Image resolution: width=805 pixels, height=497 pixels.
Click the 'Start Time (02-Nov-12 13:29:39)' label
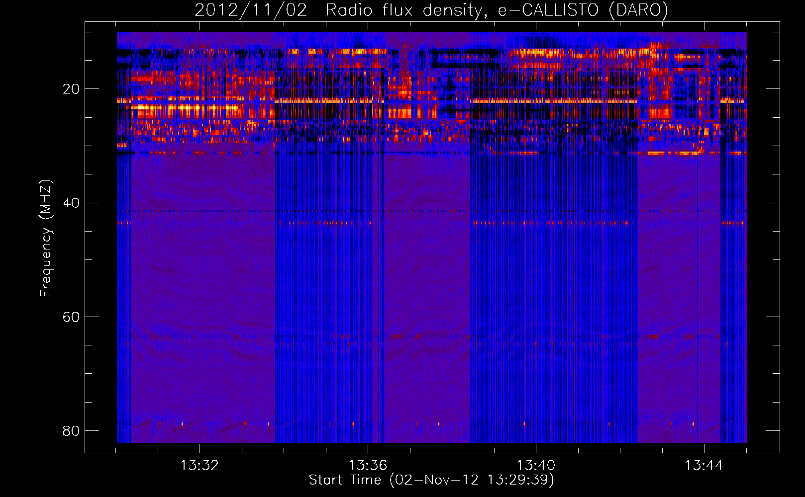pos(431,480)
